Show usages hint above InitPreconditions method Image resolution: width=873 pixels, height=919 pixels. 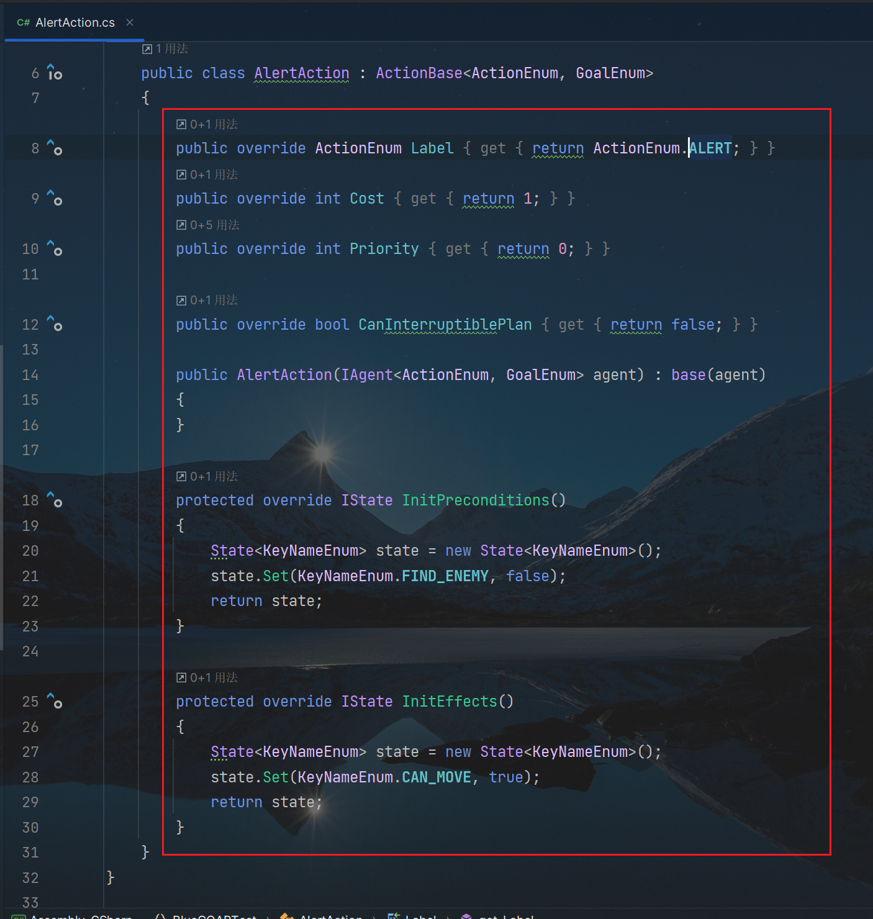pyautogui.click(x=207, y=476)
